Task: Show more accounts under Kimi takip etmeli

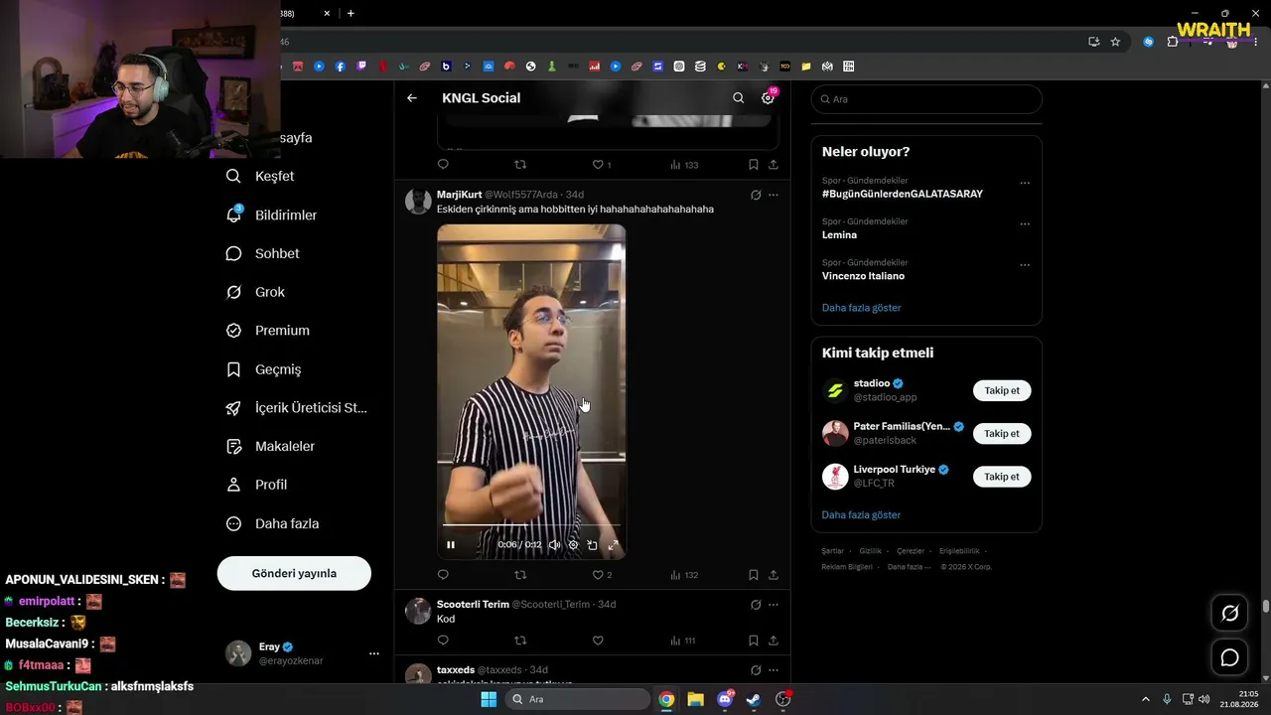Action: click(862, 515)
